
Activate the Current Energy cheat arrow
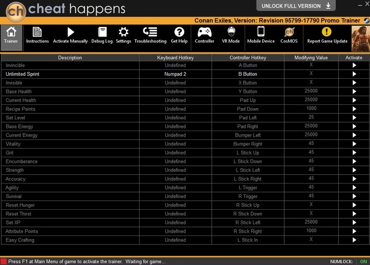coord(354,135)
